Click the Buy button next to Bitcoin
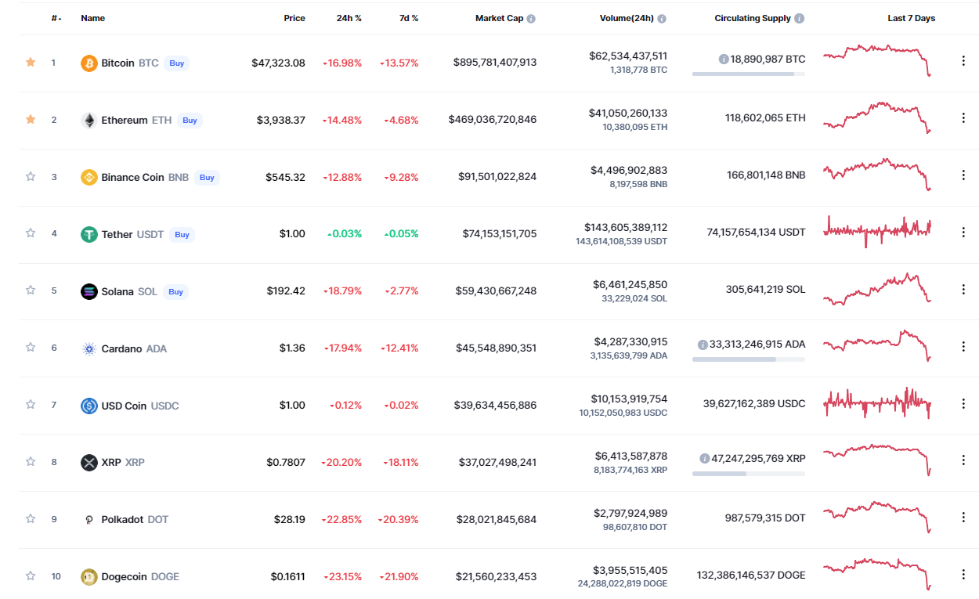979x599 pixels. 177,63
